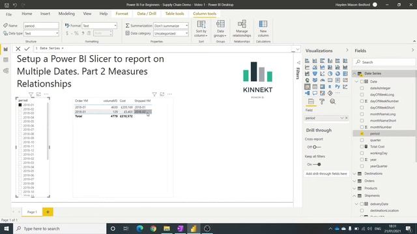Screen dimensions: 417x234
Task: Open the View ribbon tab
Action: click(87, 14)
